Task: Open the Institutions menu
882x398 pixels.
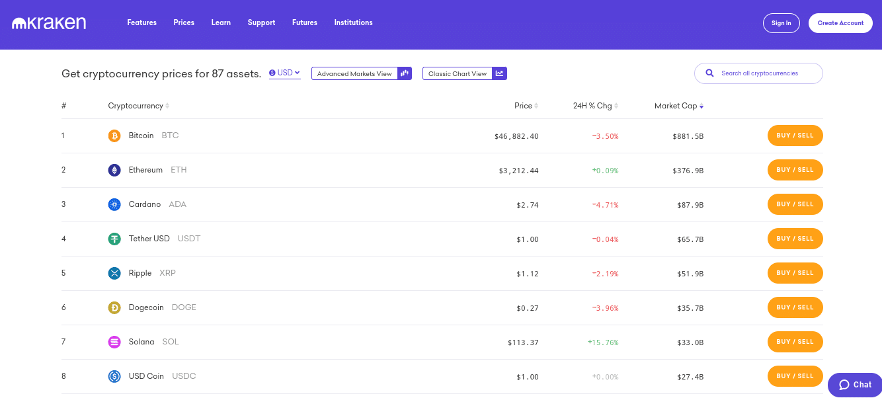Action: click(x=353, y=22)
